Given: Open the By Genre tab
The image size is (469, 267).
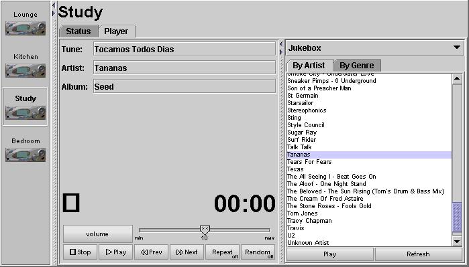Looking at the screenshot, I should click(357, 66).
